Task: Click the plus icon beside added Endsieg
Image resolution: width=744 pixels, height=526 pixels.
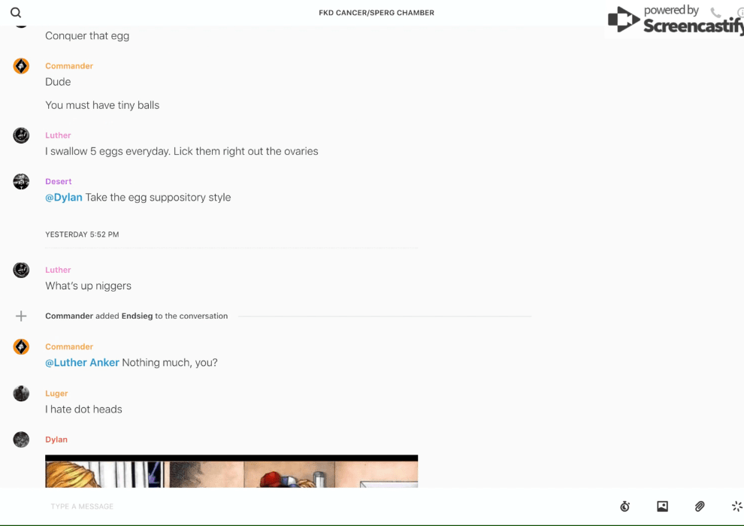Action: point(21,316)
